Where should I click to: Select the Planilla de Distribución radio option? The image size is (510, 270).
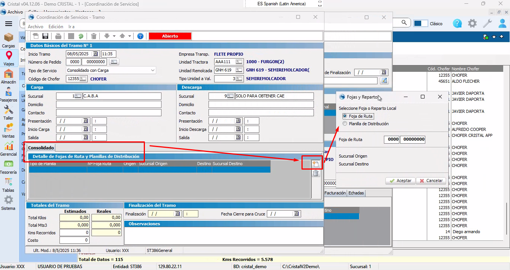[345, 123]
